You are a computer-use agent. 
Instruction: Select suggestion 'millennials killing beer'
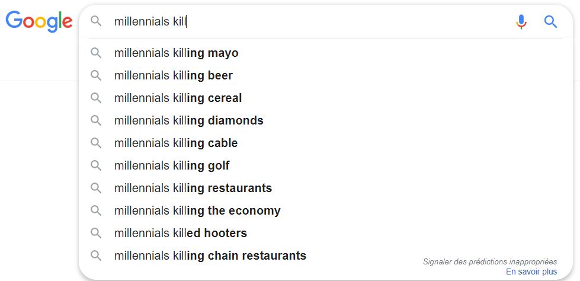tap(325, 75)
